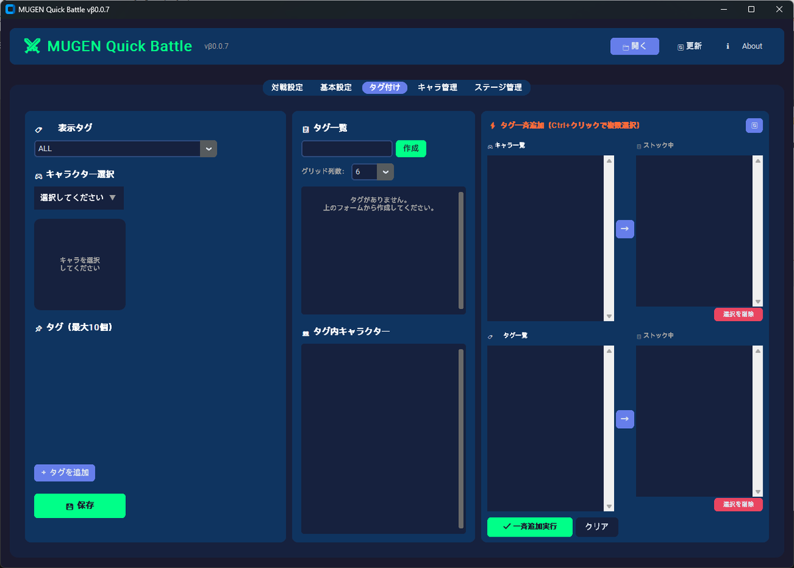Click the pin icon beside タグ(最大10個)

tap(39, 328)
